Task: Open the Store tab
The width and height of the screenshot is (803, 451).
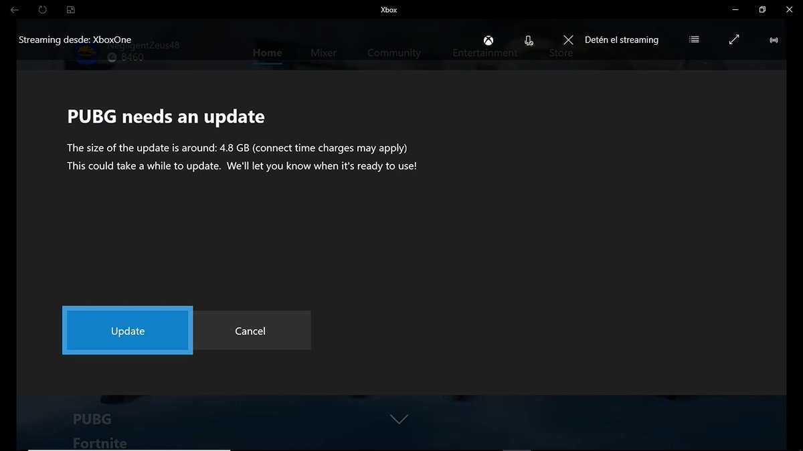Action: (561, 53)
